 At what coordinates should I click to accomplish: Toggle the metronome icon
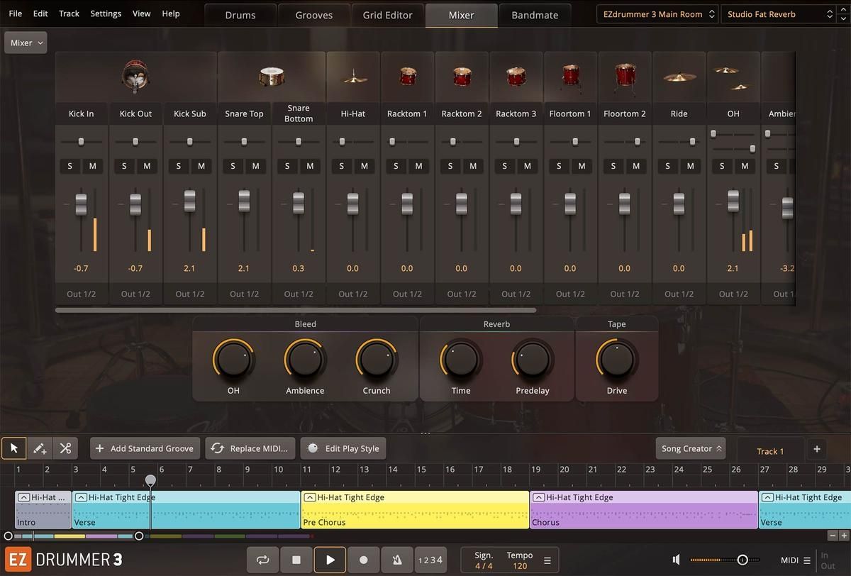coord(397,560)
